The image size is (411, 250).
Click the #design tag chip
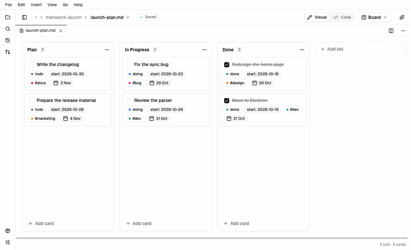(x=235, y=83)
